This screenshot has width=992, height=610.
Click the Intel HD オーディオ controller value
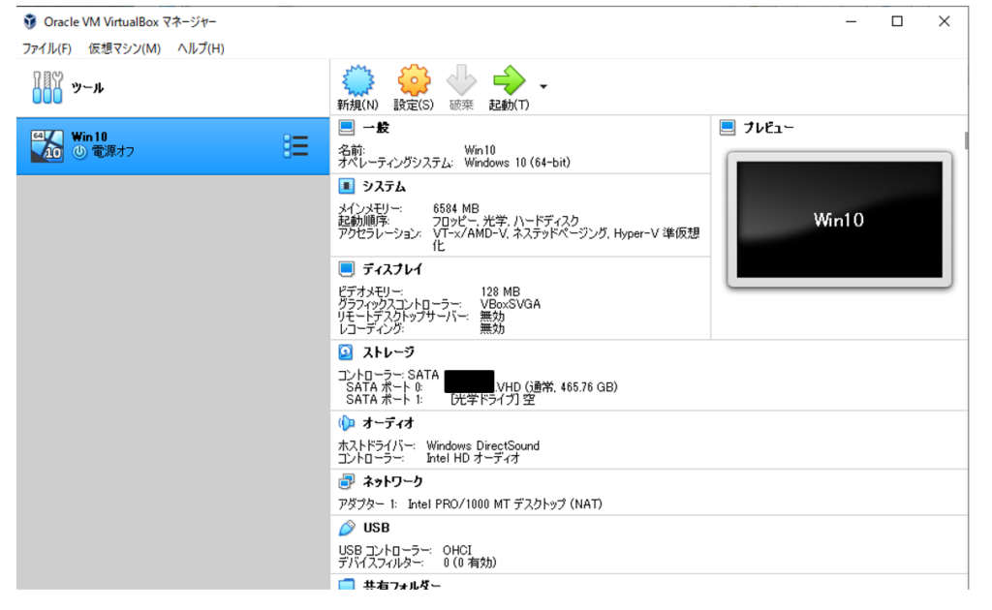click(473, 458)
